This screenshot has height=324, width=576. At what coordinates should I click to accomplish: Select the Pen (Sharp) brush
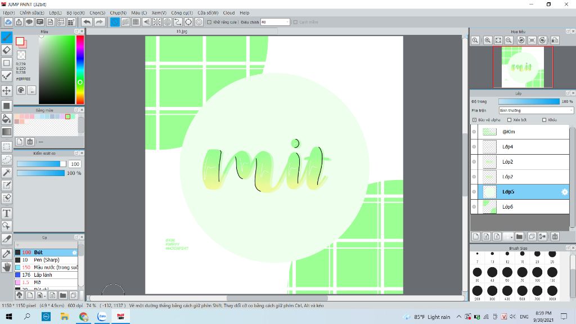[46, 260]
